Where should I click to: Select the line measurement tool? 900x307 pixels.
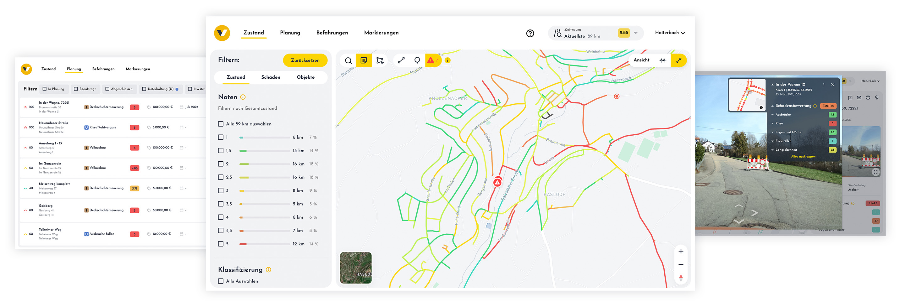401,60
